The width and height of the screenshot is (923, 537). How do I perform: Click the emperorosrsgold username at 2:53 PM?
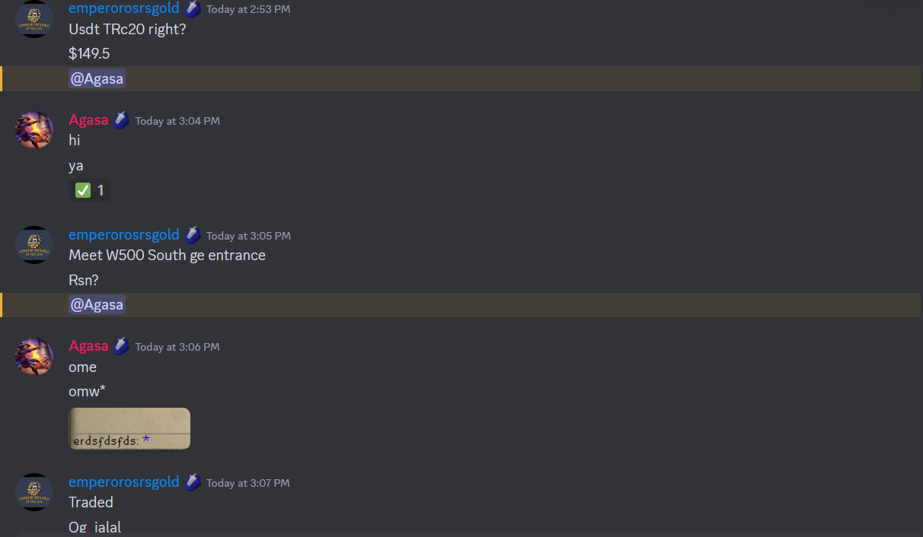[x=124, y=8]
